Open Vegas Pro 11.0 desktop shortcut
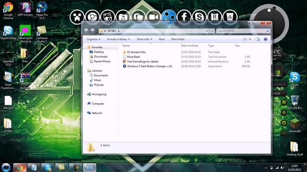The width and height of the screenshot is (307, 172). pyautogui.click(x=42, y=11)
